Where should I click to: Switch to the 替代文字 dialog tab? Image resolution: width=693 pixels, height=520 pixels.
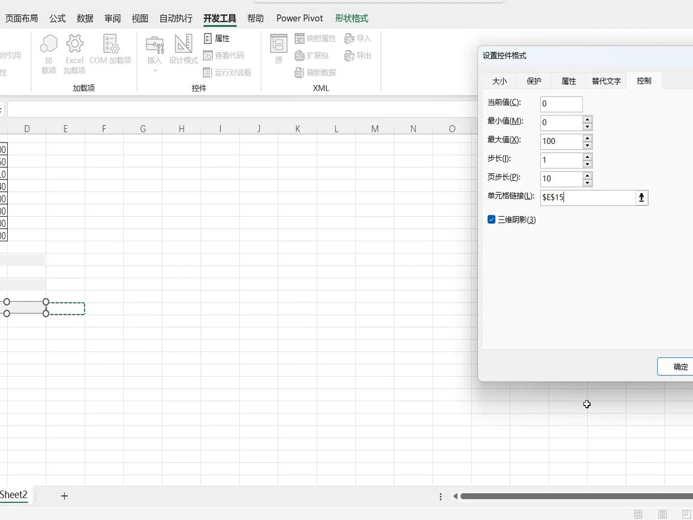click(x=605, y=81)
